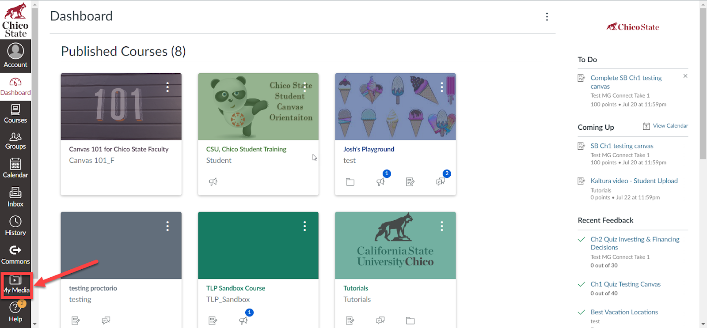
Task: Open files folder icon on Josh's Playground card
Action: click(350, 182)
